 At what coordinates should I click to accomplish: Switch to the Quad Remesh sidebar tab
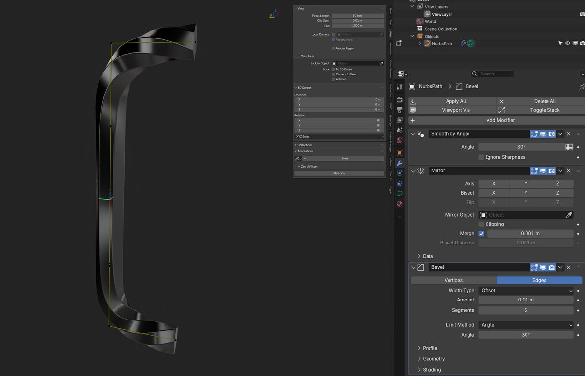click(x=390, y=69)
